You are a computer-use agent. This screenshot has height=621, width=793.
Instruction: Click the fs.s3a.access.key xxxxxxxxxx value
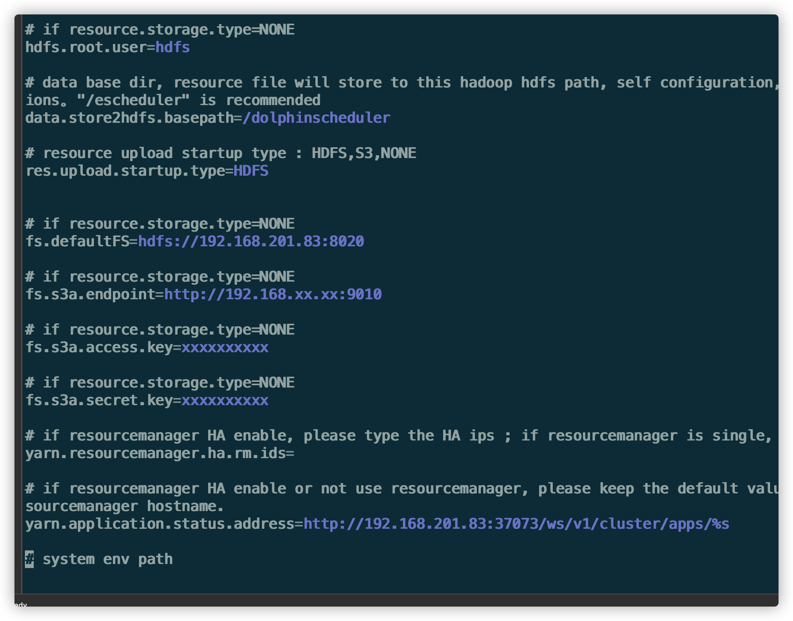[225, 347]
